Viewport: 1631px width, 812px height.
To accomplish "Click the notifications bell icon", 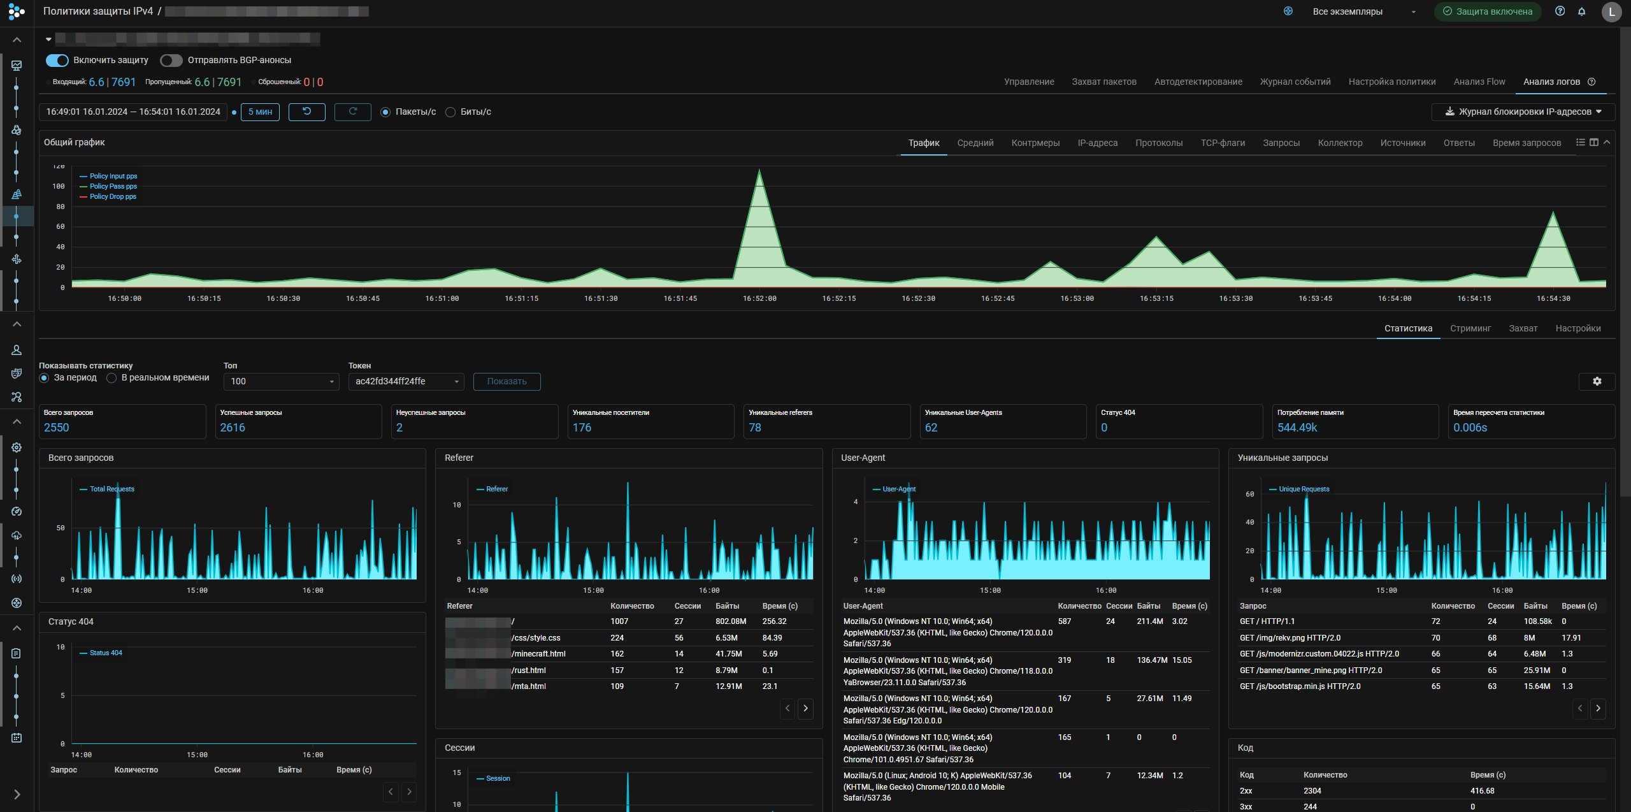I will tap(1581, 11).
